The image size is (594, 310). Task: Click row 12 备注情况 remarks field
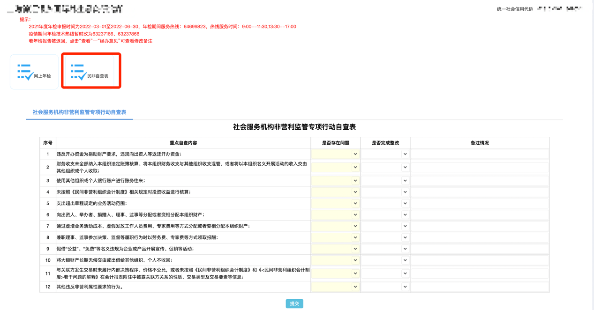pyautogui.click(x=479, y=286)
